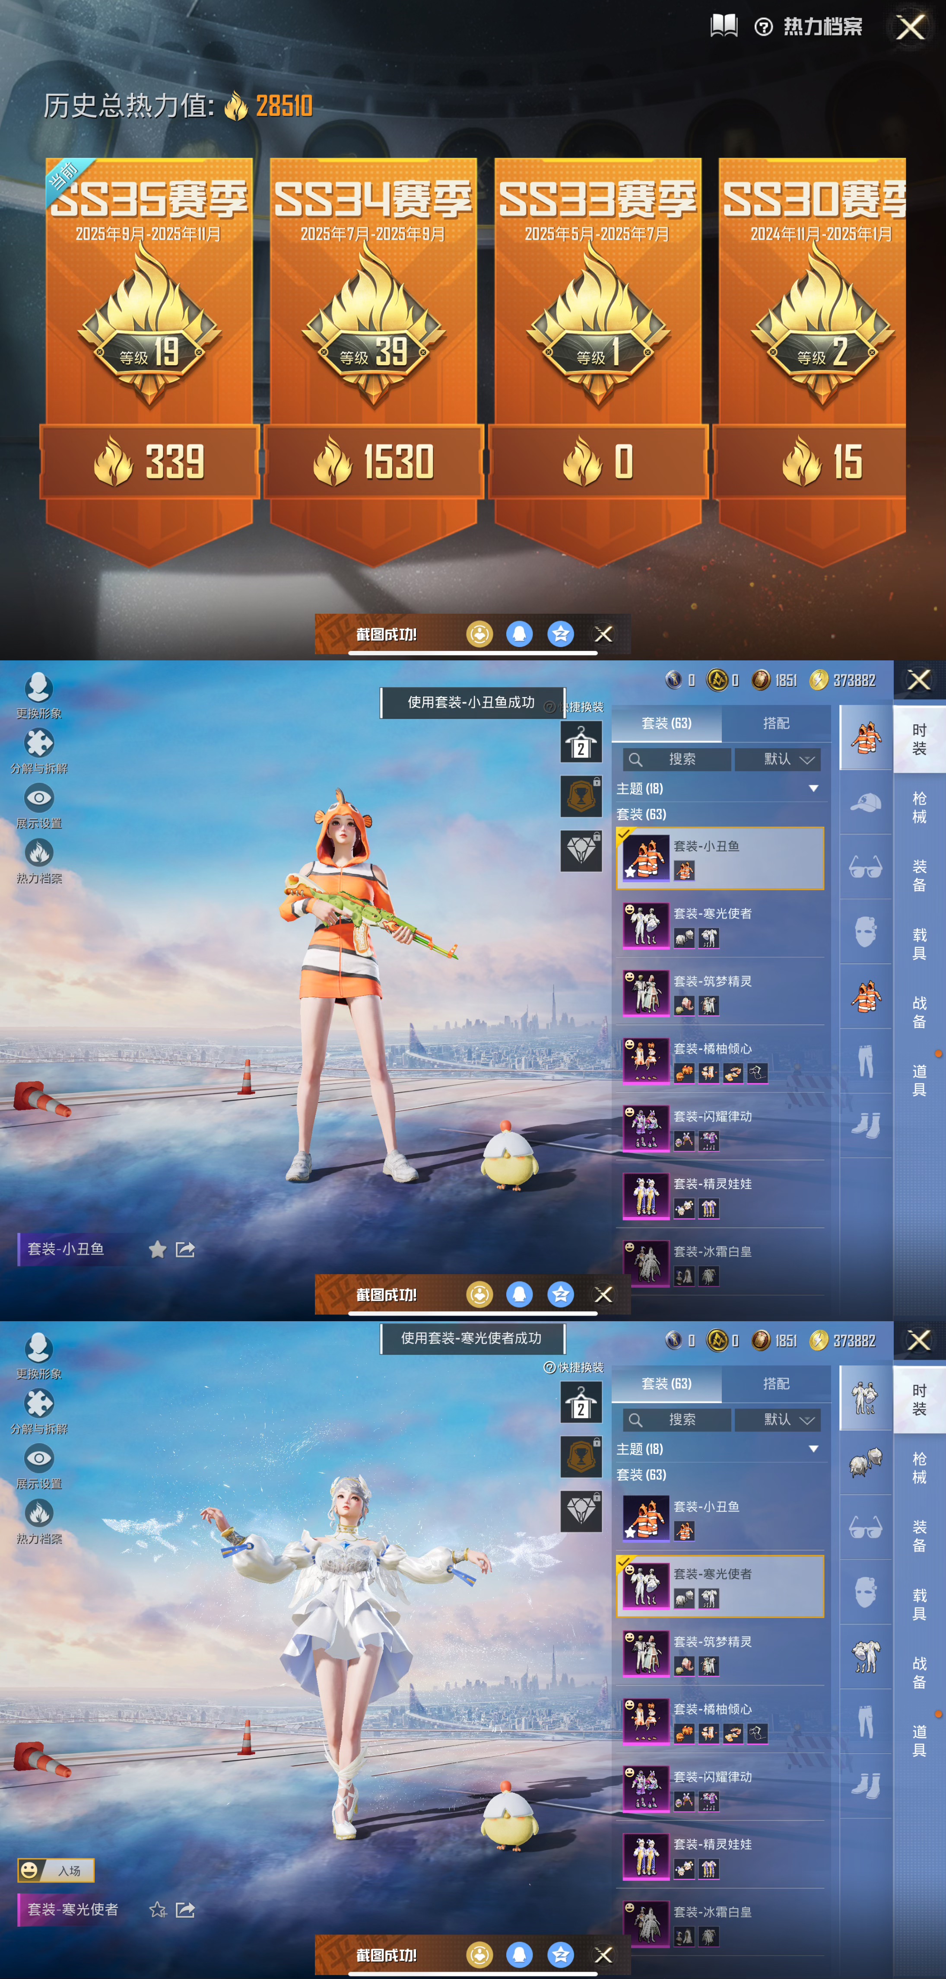Open 热力档案 flame icon in 小丑鱼 screen sidebar
Screen dimensions: 946x1979
(39, 853)
